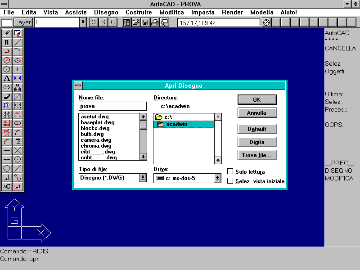360x270 pixels.
Task: Open the Disegno menu
Action: (106, 13)
